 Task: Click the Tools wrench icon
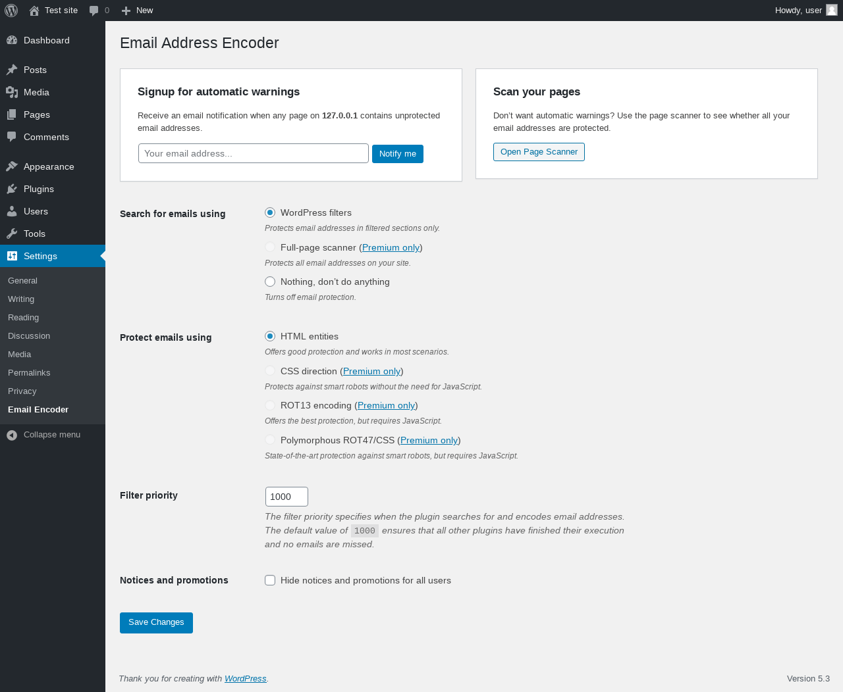[x=12, y=234]
